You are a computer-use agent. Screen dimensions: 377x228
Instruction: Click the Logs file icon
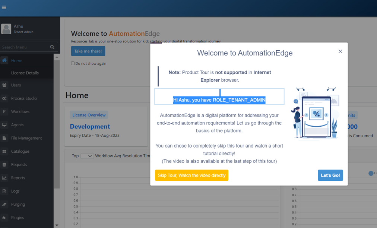point(4,191)
